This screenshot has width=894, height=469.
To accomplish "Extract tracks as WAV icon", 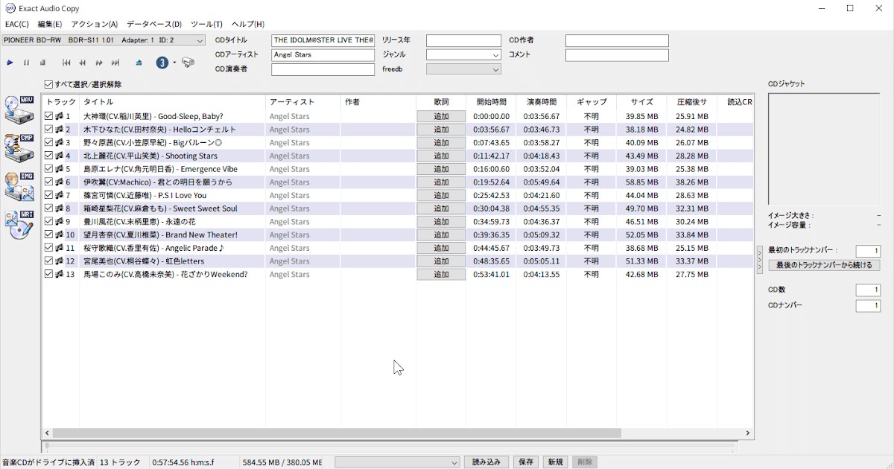I will 19,109.
